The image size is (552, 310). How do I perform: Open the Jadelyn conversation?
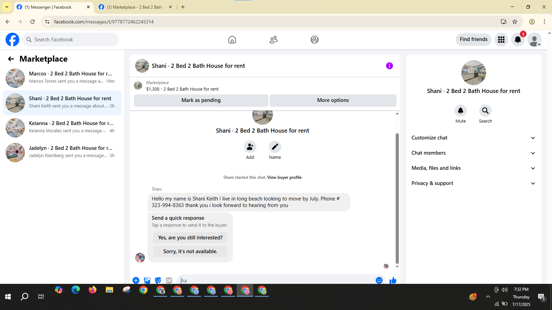[x=62, y=153]
